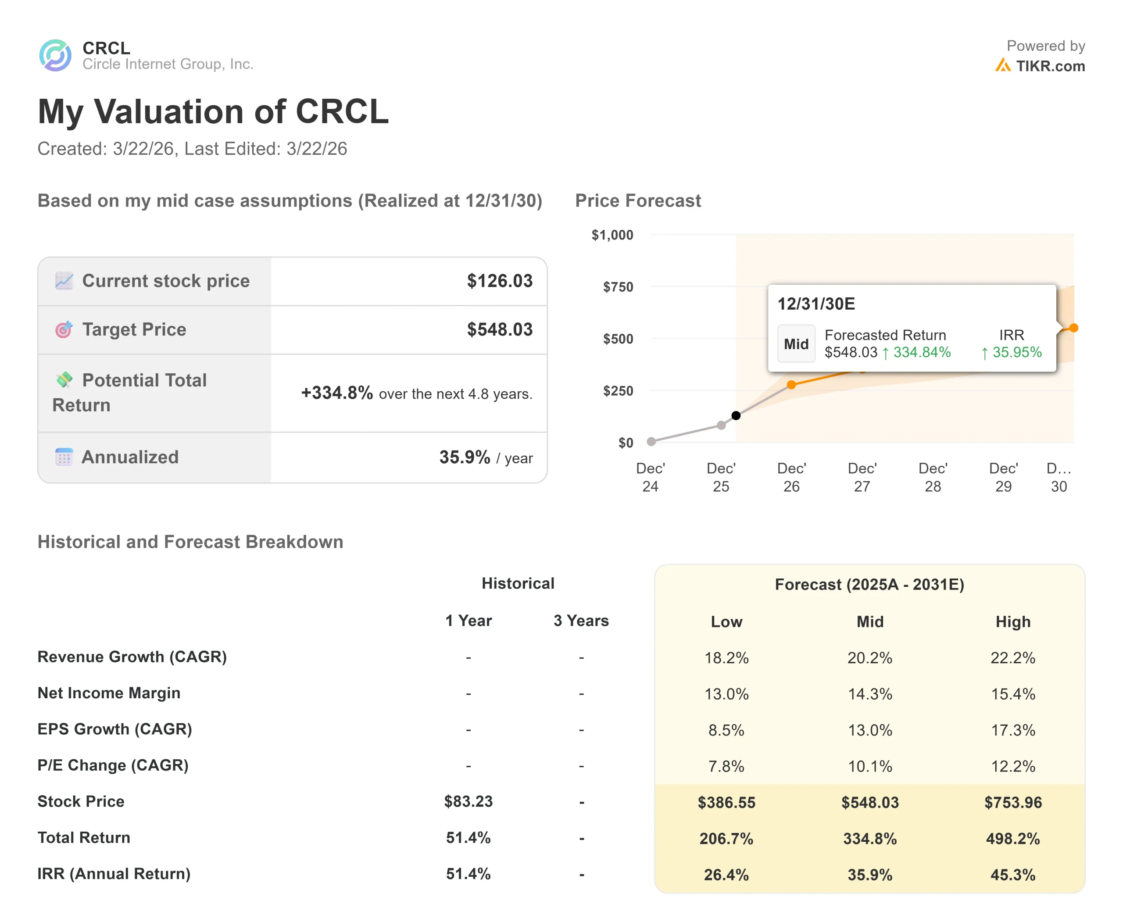This screenshot has width=1123, height=922.
Task: Click the TIKR.com logo icon
Action: (1002, 65)
